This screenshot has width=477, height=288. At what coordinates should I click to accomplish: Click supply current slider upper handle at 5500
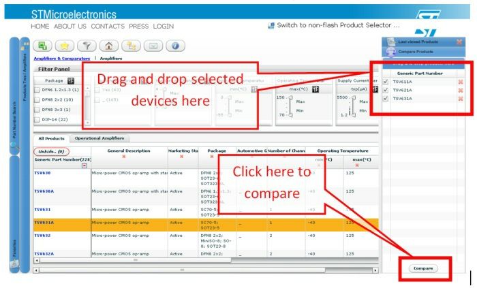coord(353,98)
